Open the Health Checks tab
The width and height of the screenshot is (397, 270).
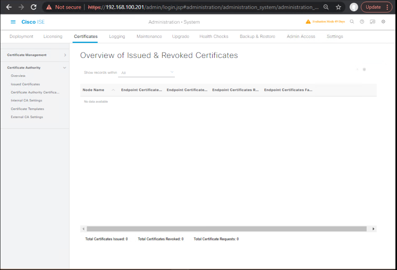(214, 36)
